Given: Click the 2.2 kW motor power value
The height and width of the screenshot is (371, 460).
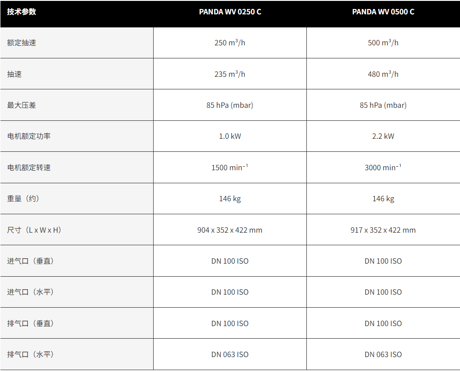Looking at the screenshot, I should click(x=383, y=136).
